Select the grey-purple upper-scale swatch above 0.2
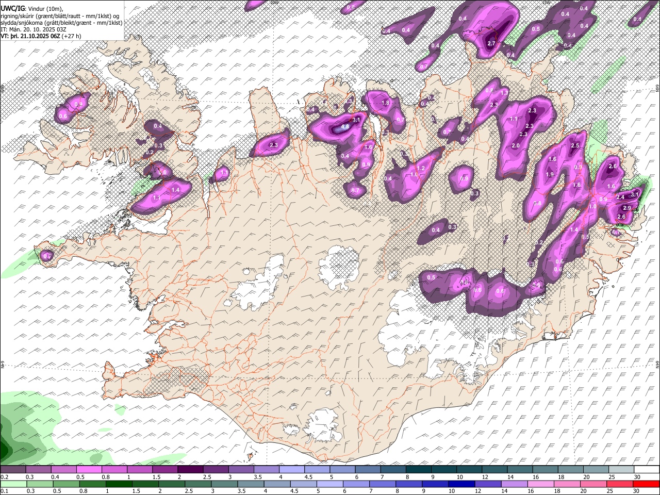This screenshot has height=495, width=660. pos(13,470)
